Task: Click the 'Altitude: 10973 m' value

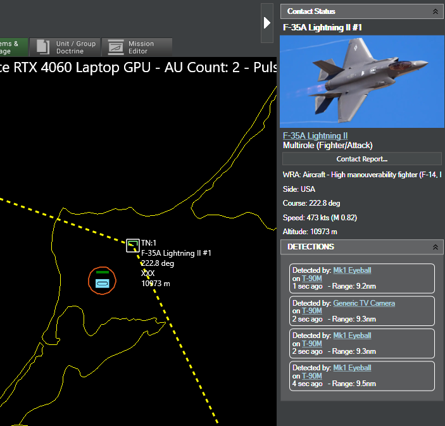Action: coord(310,232)
